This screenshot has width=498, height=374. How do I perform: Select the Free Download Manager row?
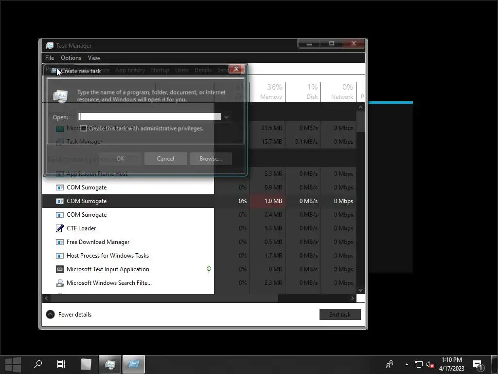pos(199,242)
